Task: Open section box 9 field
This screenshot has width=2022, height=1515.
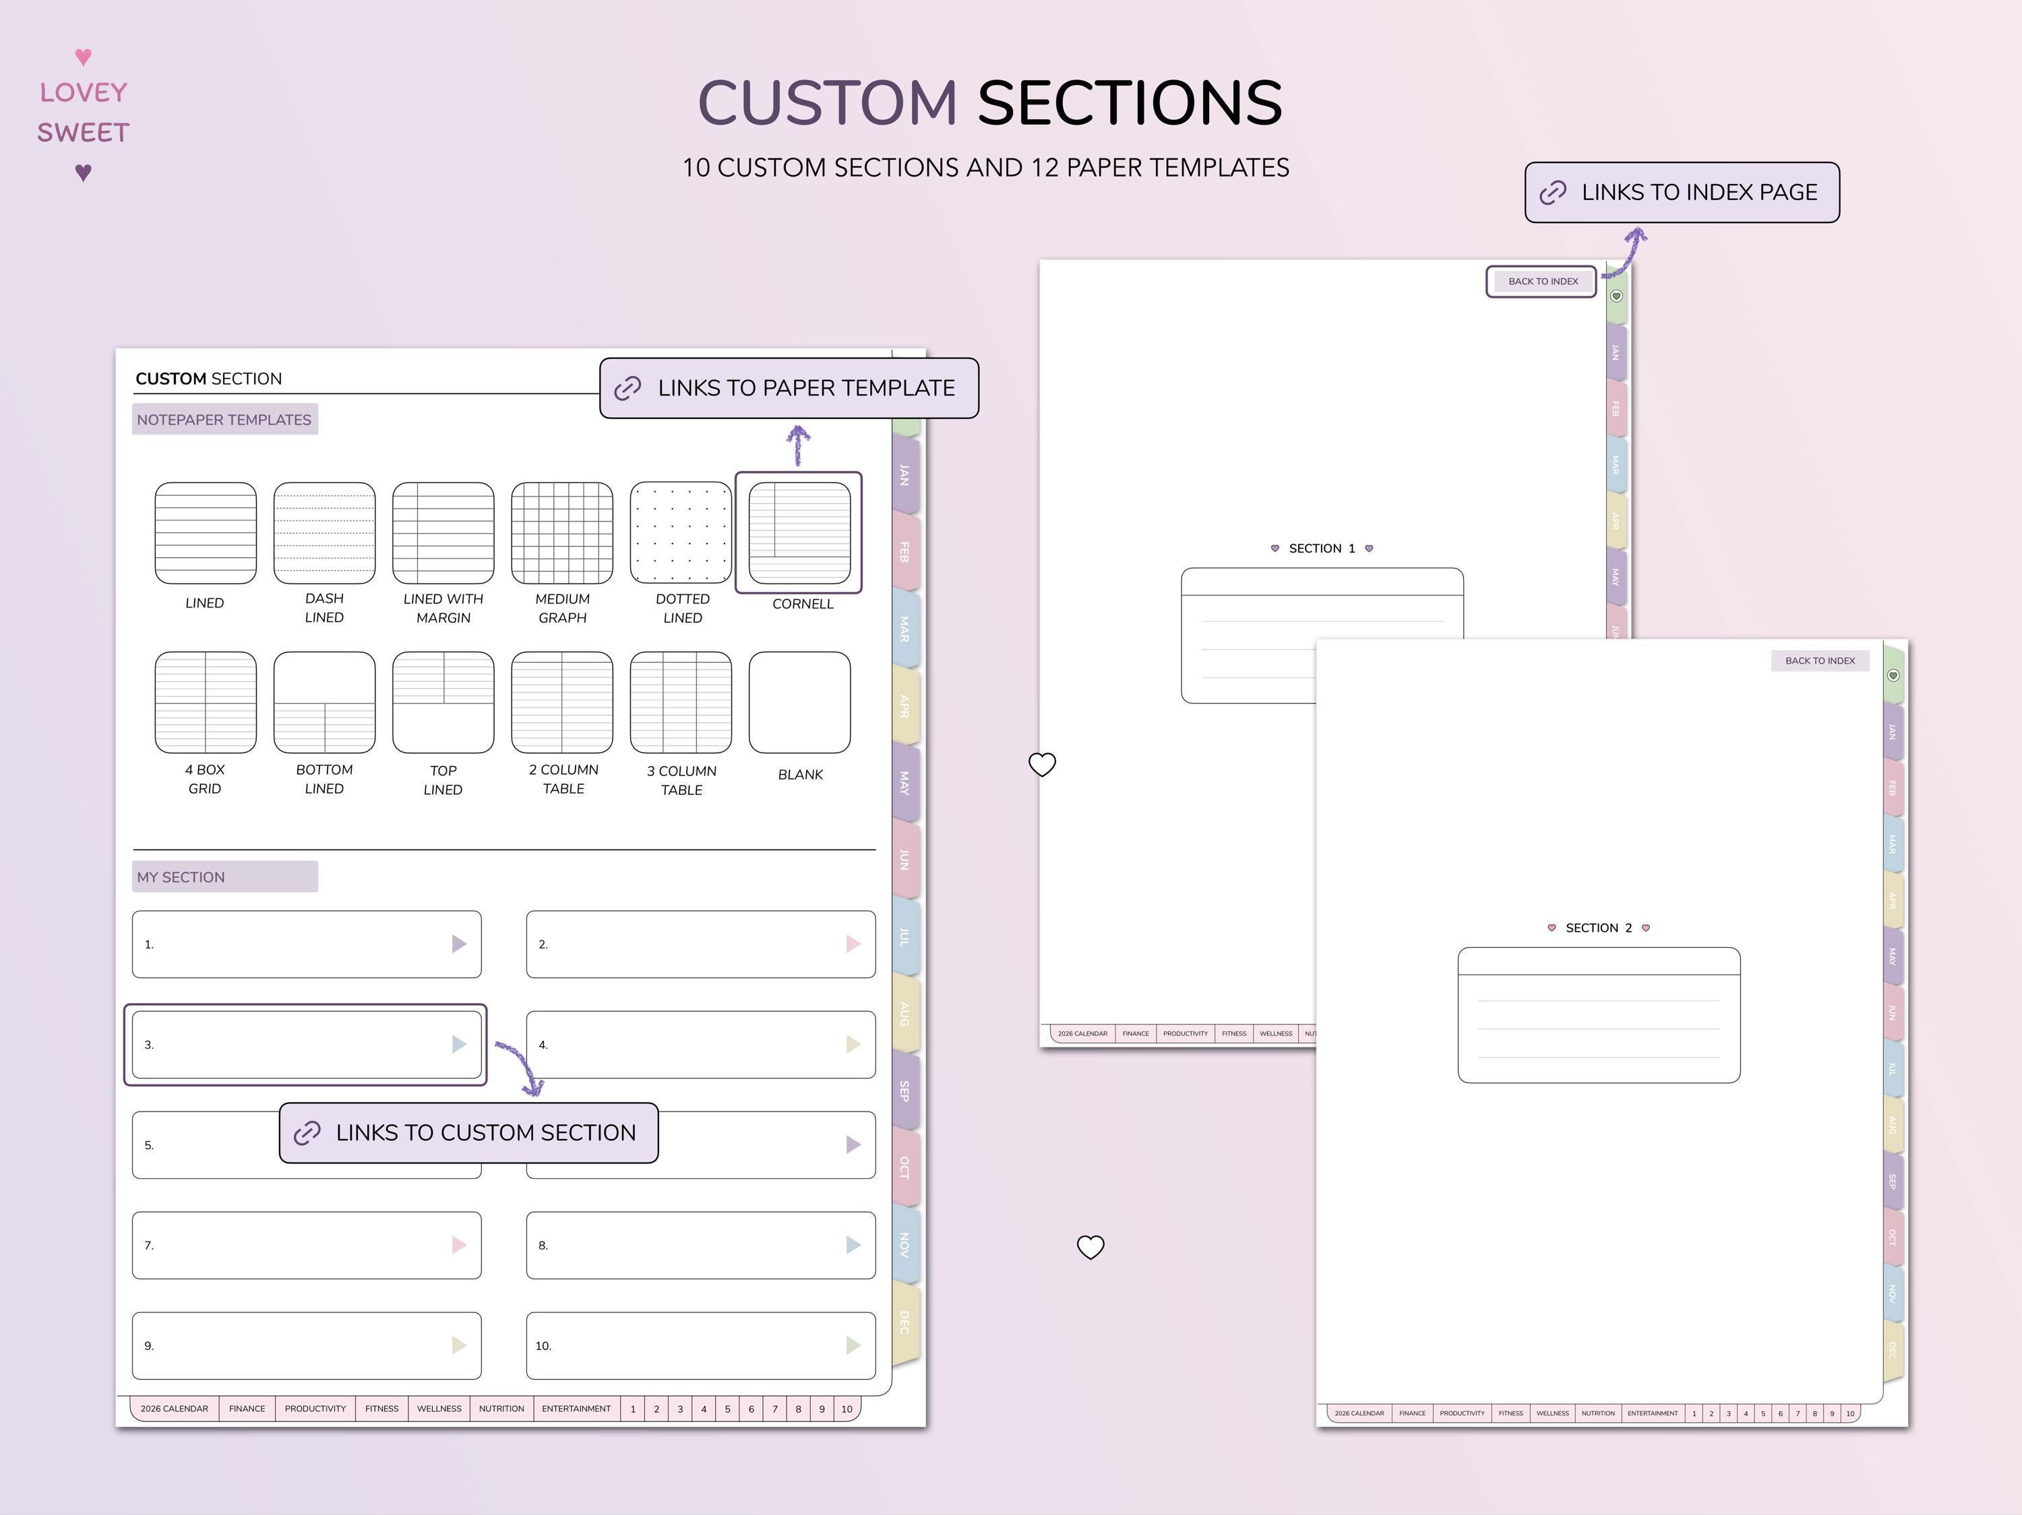Action: click(307, 1346)
